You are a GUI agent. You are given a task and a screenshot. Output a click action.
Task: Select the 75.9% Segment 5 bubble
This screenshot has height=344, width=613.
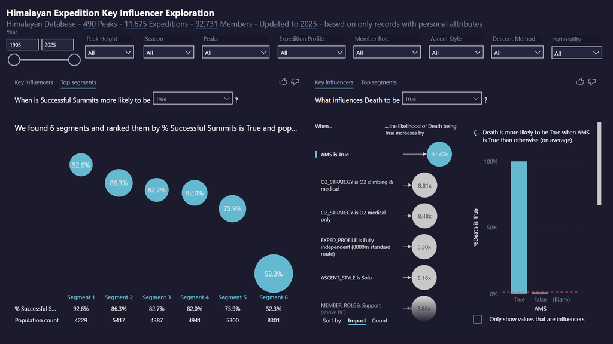point(232,208)
